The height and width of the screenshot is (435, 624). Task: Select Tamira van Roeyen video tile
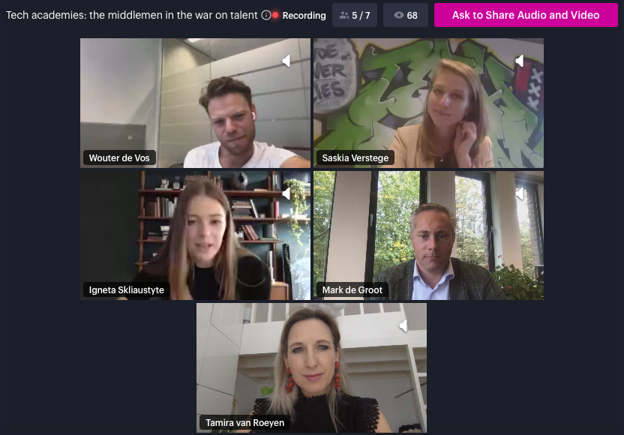click(x=311, y=367)
